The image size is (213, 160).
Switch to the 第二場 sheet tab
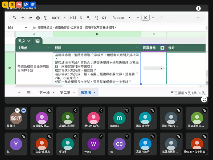point(65,93)
